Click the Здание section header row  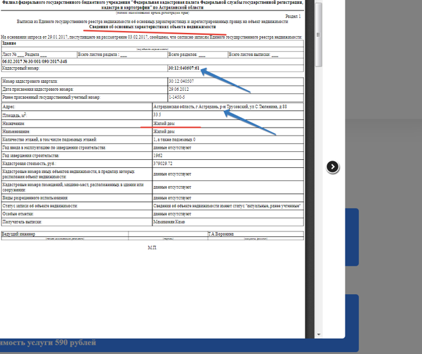click(x=11, y=42)
